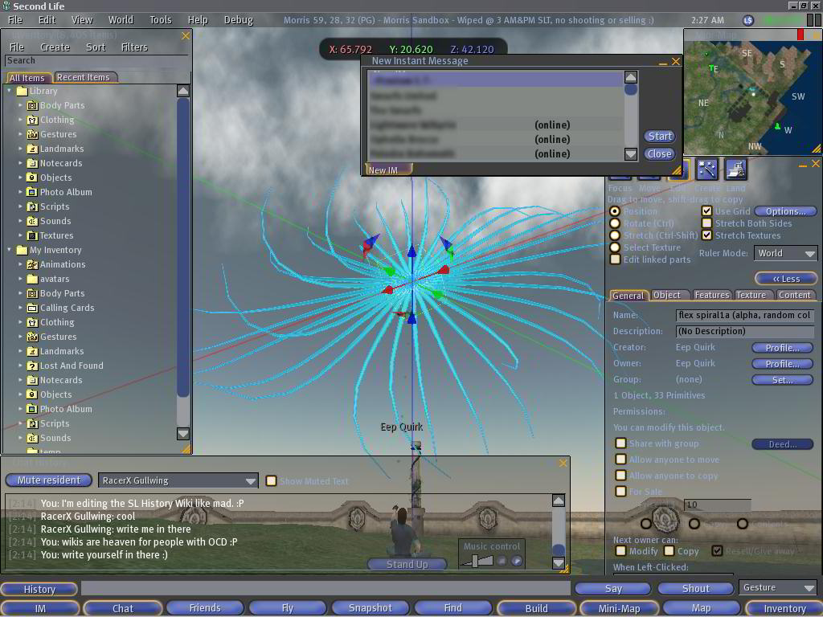
Task: Click the music stop button
Action: [x=502, y=561]
